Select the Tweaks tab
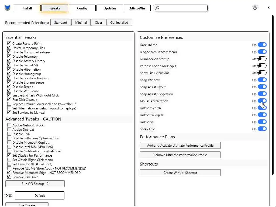 (x=54, y=8)
